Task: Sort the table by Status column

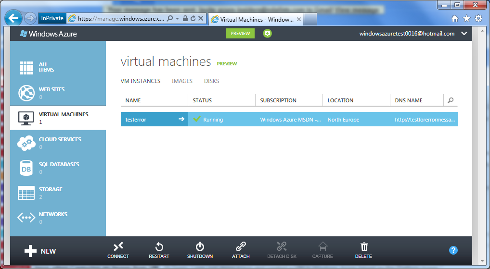Action: 202,100
